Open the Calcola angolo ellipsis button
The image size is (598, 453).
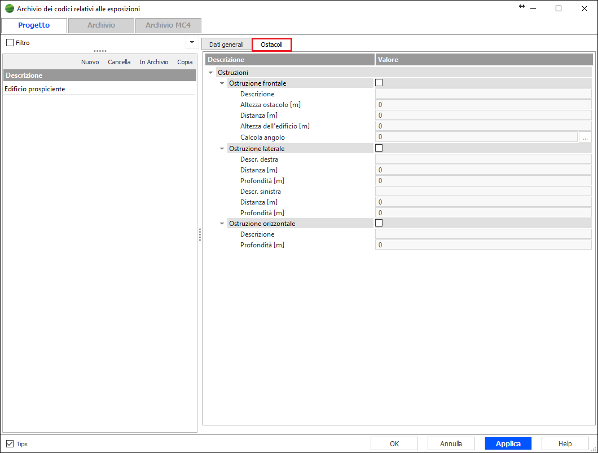[x=585, y=137]
